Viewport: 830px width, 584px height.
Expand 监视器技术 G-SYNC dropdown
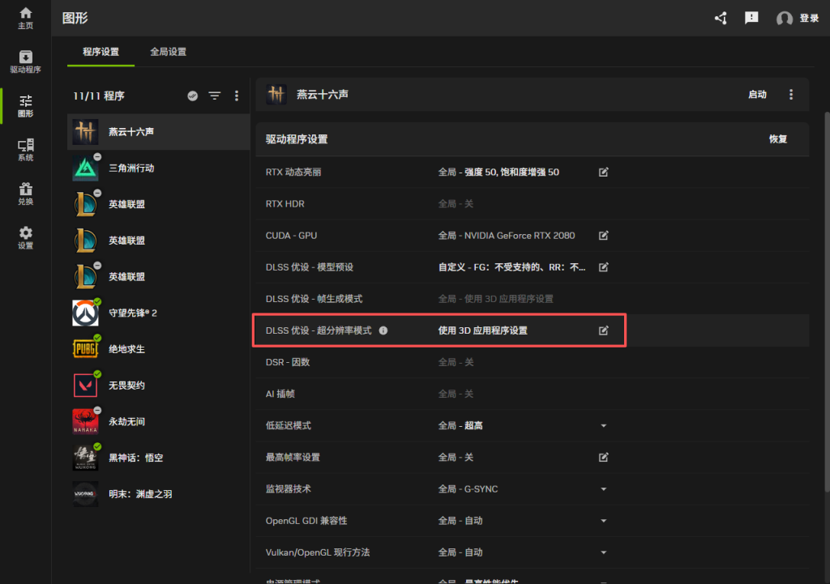pyautogui.click(x=603, y=489)
